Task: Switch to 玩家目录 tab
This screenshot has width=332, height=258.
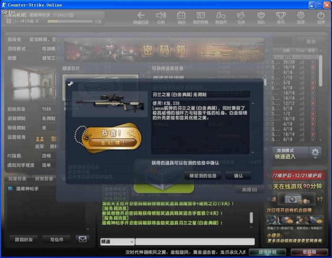Action: [x=18, y=179]
